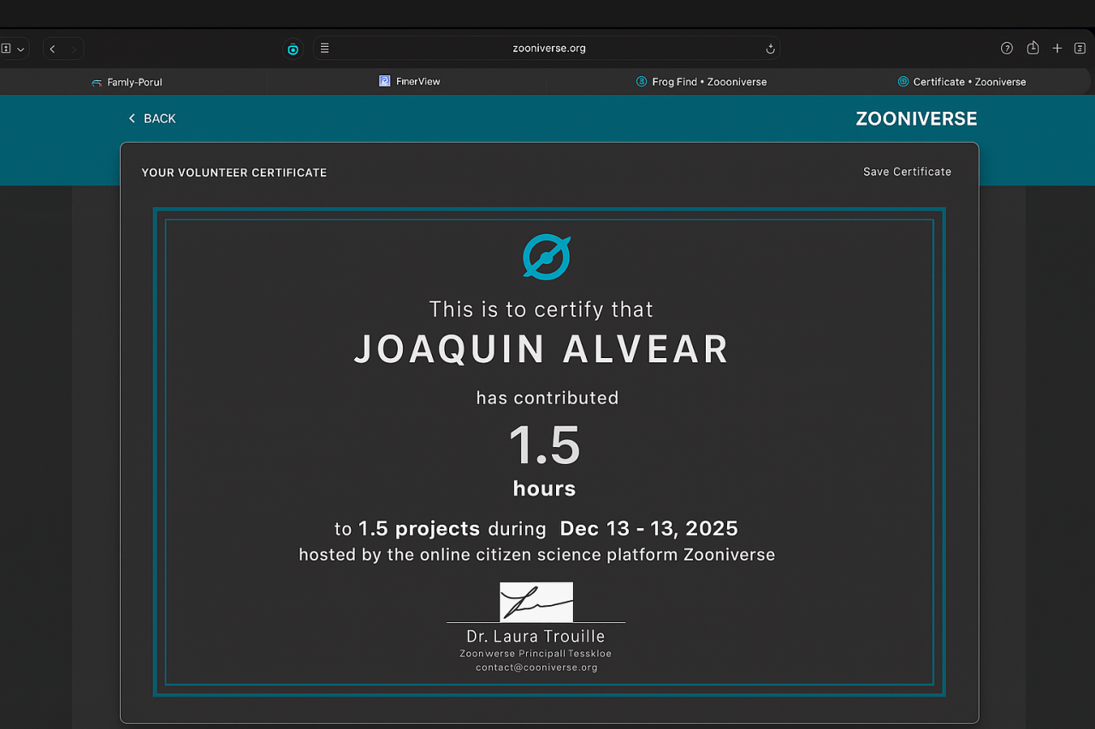Click the name Dr. Laura Trouille
Viewport: 1095px width, 729px height.
536,637
